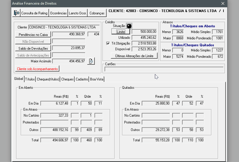The height and width of the screenshot is (162, 239).
Task: Open the Cheques tab
Action: tap(67, 79)
